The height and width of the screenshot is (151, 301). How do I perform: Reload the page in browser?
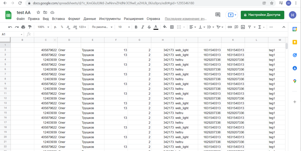click(x=20, y=3)
